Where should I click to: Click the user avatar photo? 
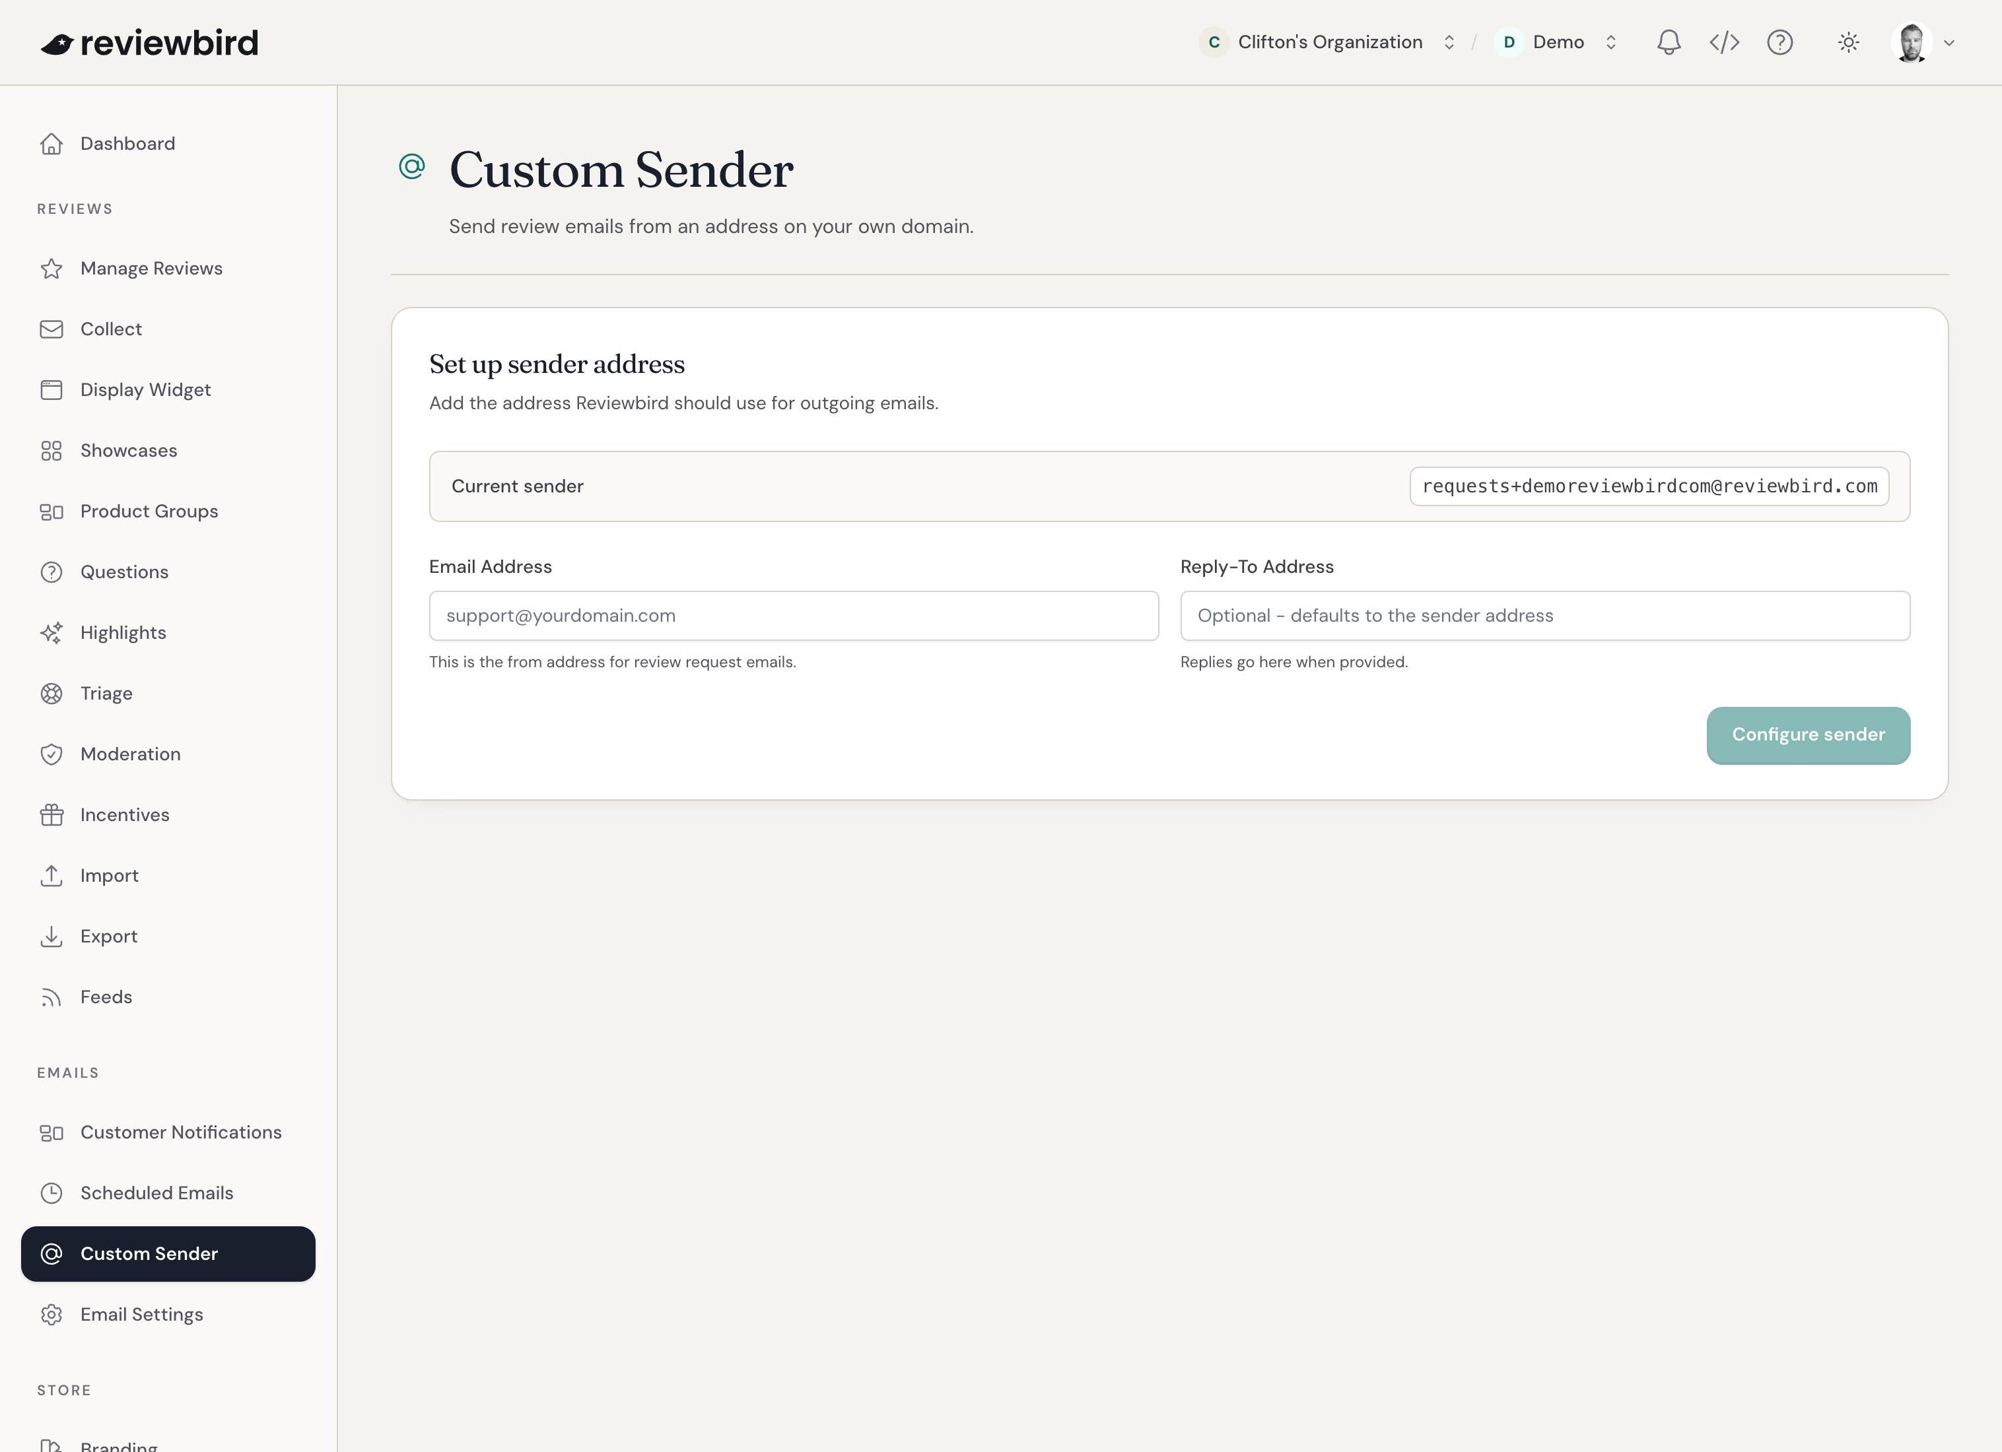coord(1912,42)
